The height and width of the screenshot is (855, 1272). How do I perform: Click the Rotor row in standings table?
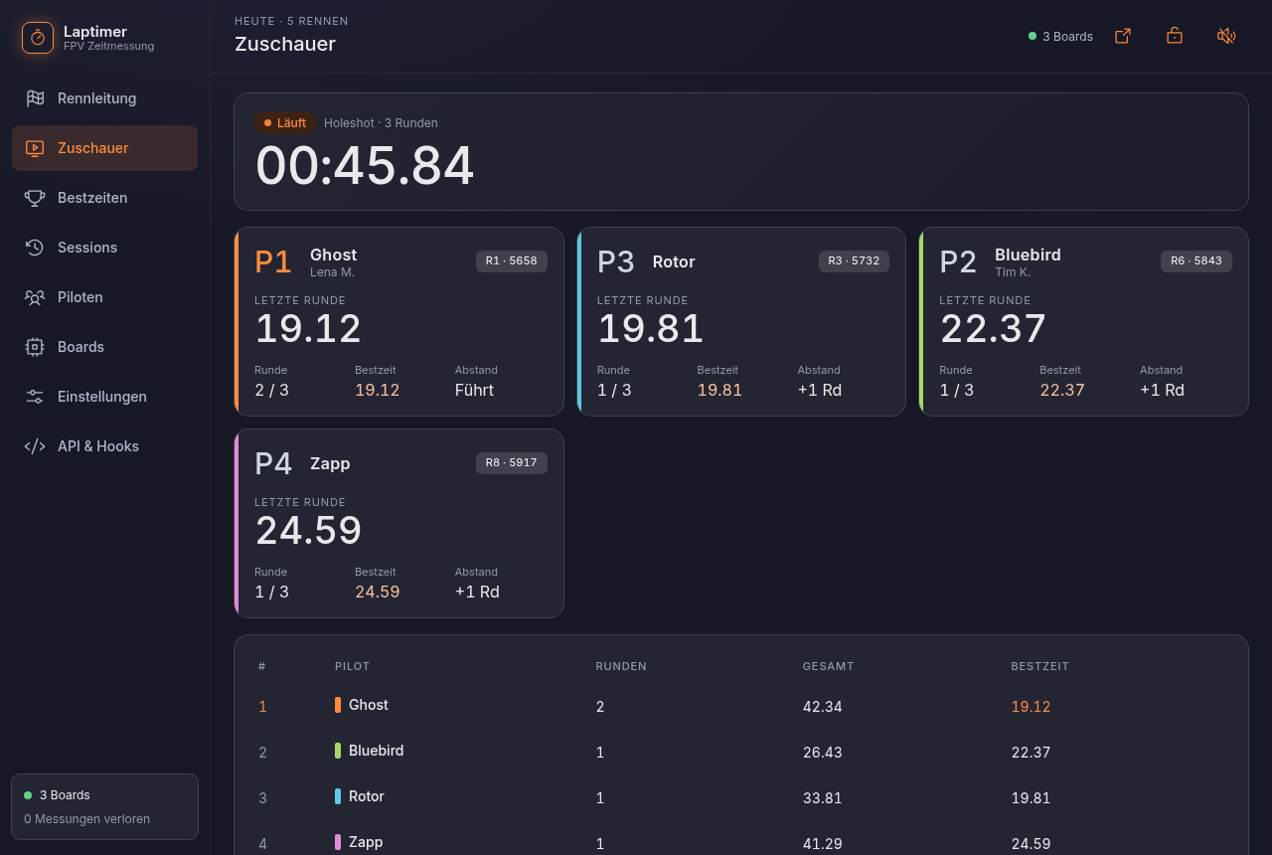click(x=741, y=797)
